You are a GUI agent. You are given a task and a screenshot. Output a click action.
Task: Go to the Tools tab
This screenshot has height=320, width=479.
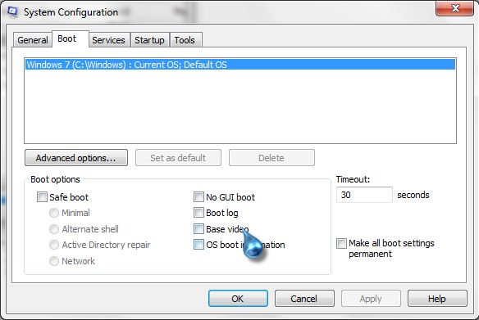coord(185,40)
